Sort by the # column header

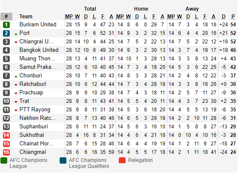6,17
